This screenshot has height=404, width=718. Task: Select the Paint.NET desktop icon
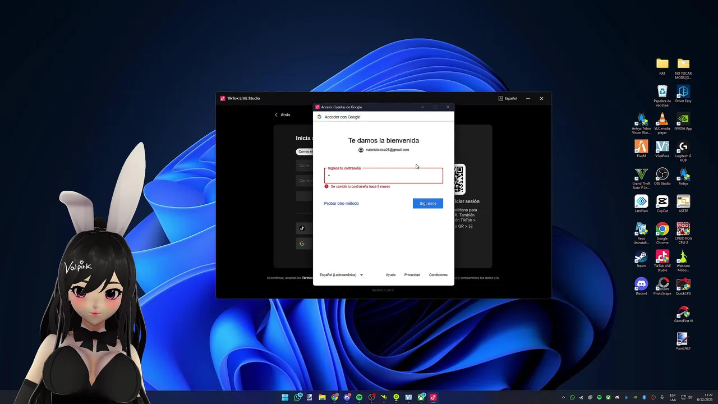pyautogui.click(x=683, y=341)
